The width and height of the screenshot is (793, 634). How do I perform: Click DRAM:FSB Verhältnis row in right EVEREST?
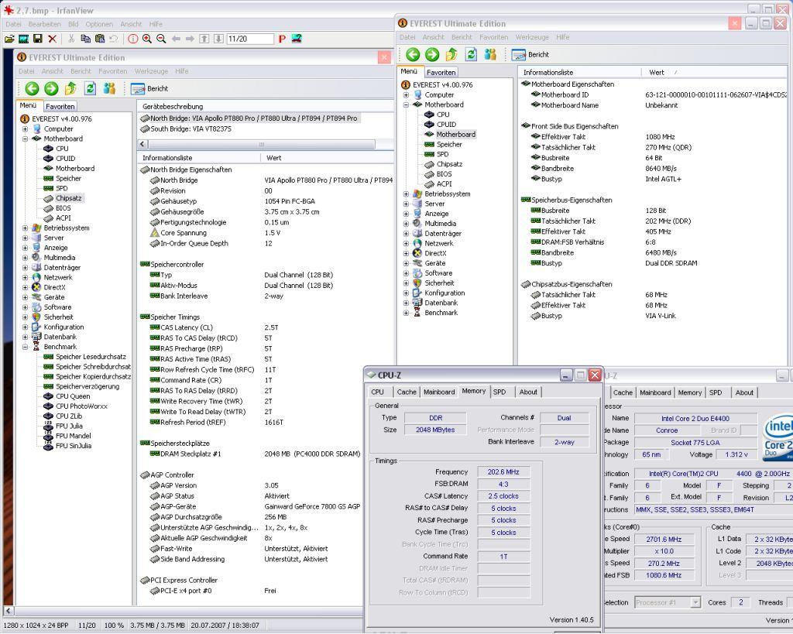(593, 242)
